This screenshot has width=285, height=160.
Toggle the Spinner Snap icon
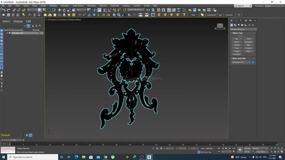click(x=119, y=10)
